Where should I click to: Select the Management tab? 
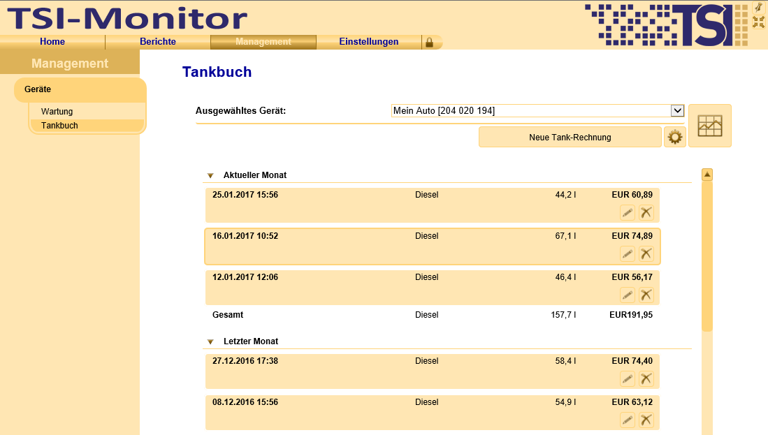[x=263, y=42]
